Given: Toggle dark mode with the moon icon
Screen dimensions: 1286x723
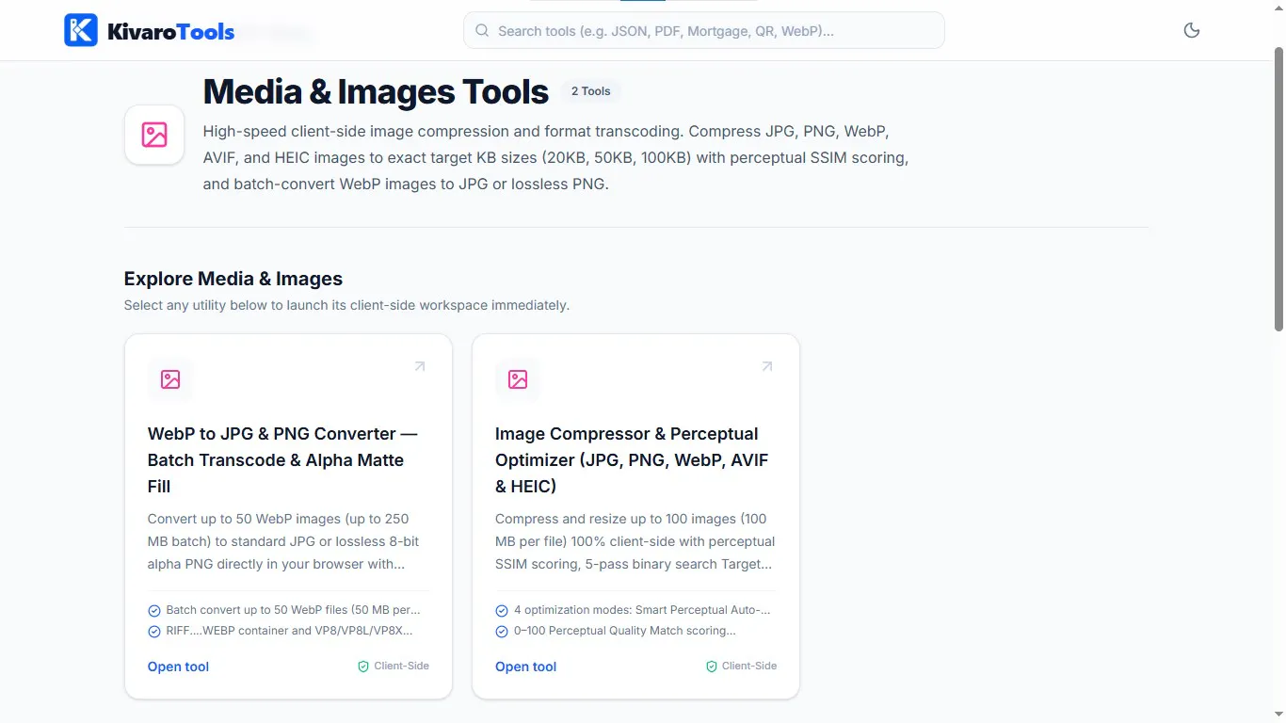Looking at the screenshot, I should [x=1192, y=30].
